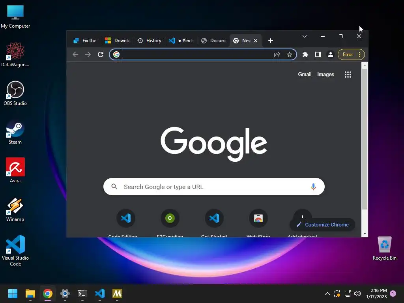
Task: Toggle Chrome side panel
Action: tap(318, 54)
